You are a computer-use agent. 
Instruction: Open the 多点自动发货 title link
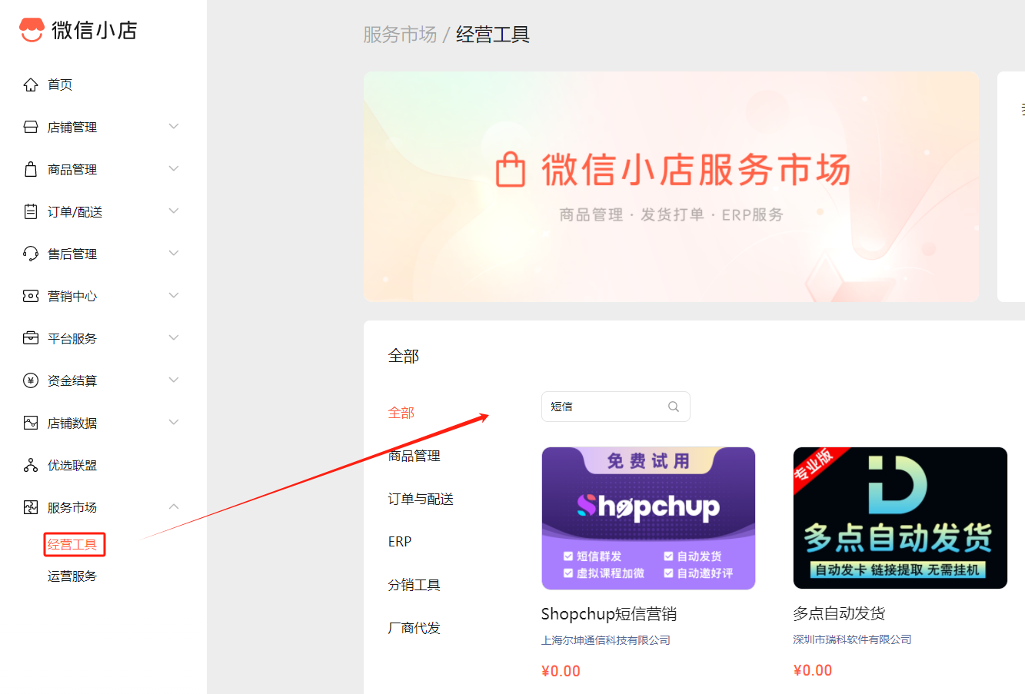coord(840,613)
